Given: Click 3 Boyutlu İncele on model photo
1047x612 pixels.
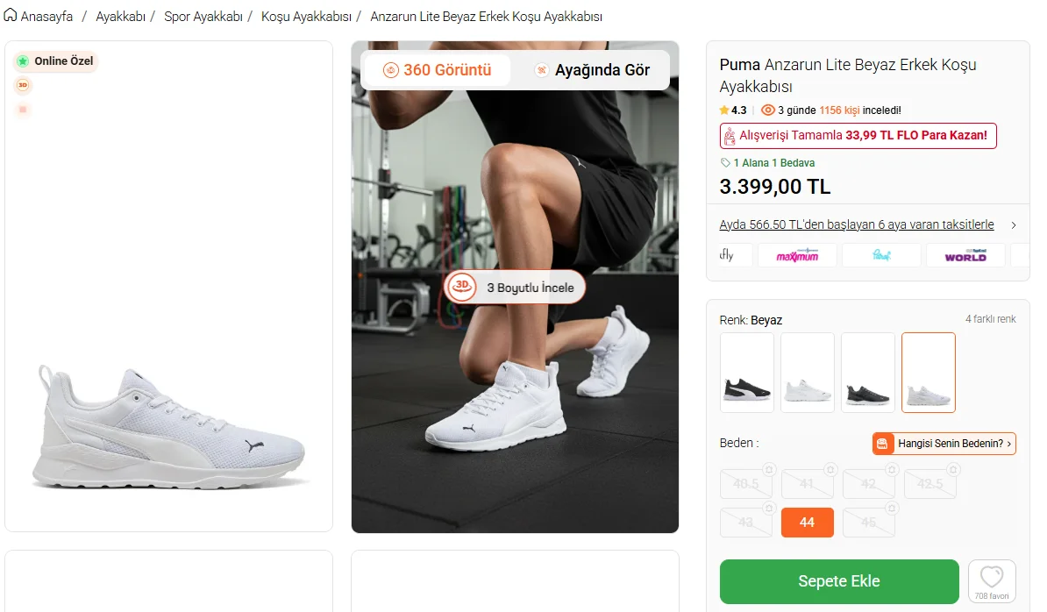Looking at the screenshot, I should [514, 288].
